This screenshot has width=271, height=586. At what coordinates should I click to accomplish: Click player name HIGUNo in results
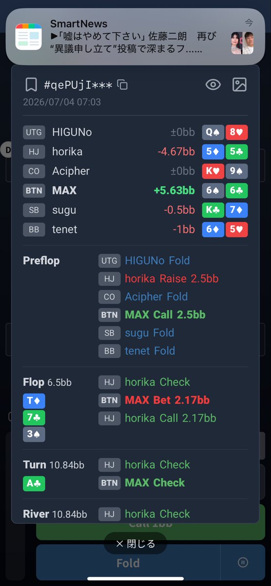pyautogui.click(x=72, y=132)
